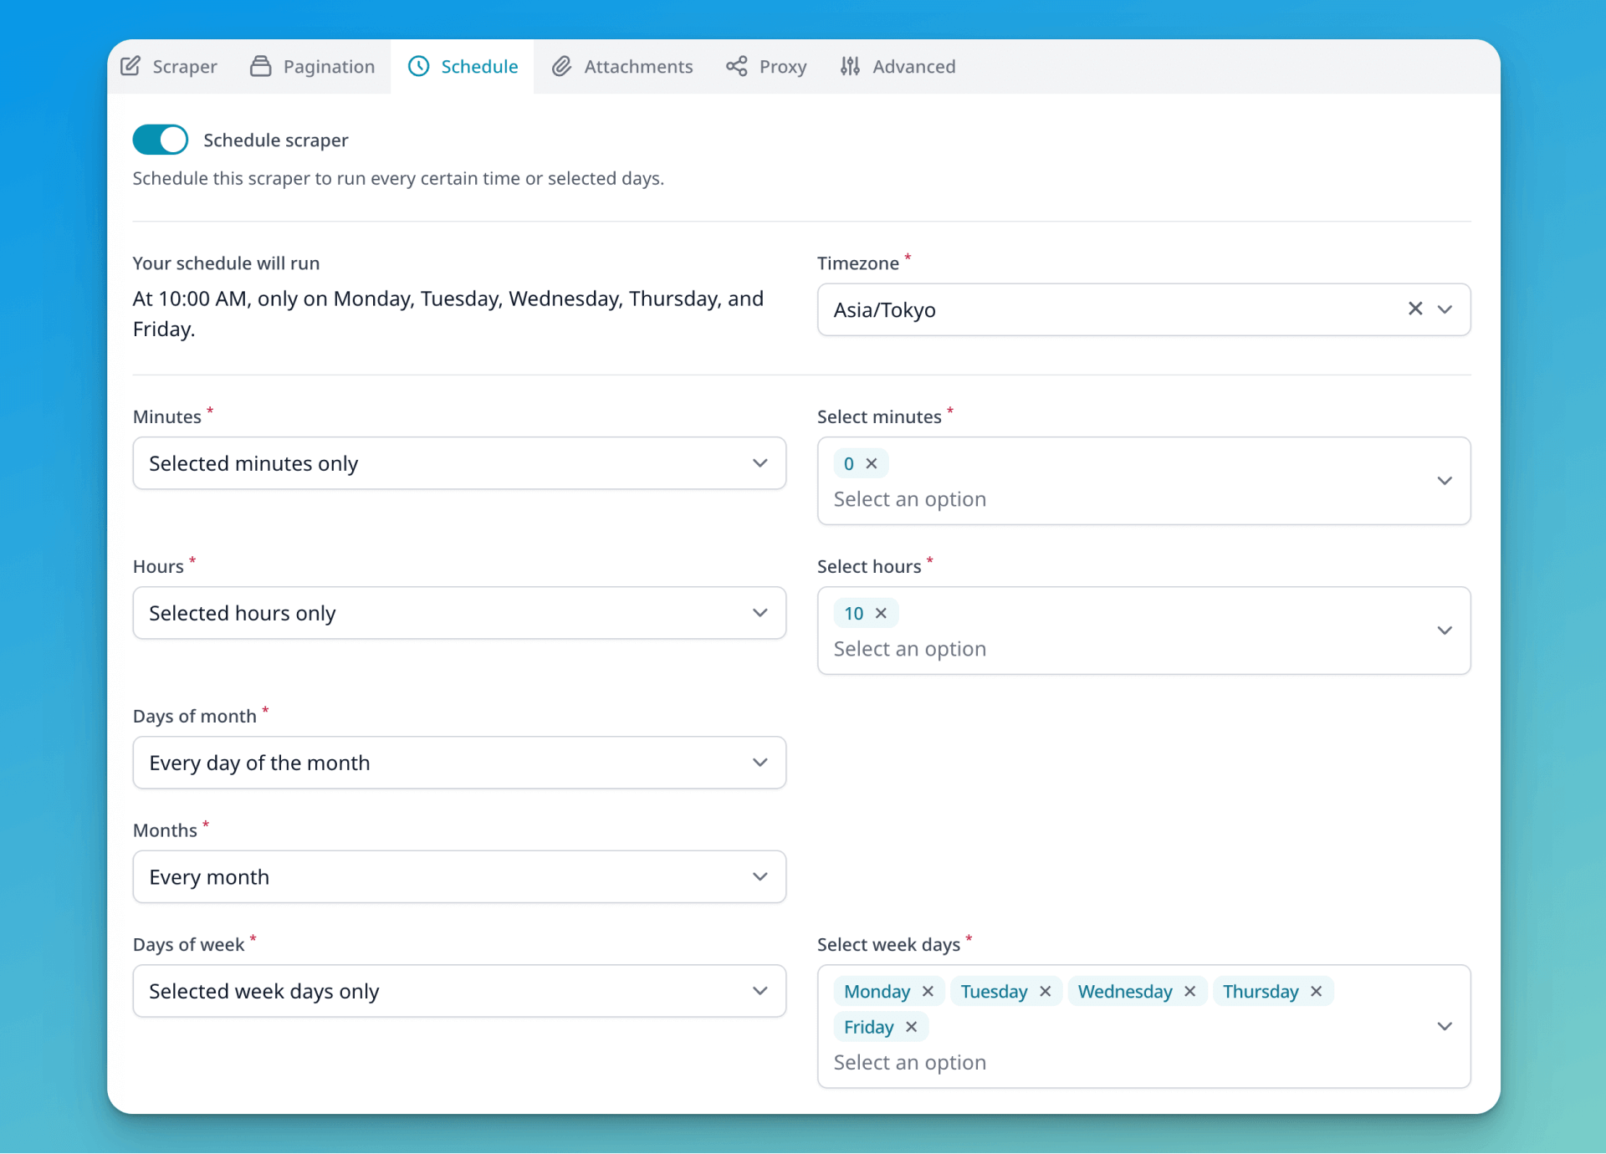The width and height of the screenshot is (1606, 1154).
Task: Click the sliders icon on the Advanced tab
Action: [x=851, y=66]
